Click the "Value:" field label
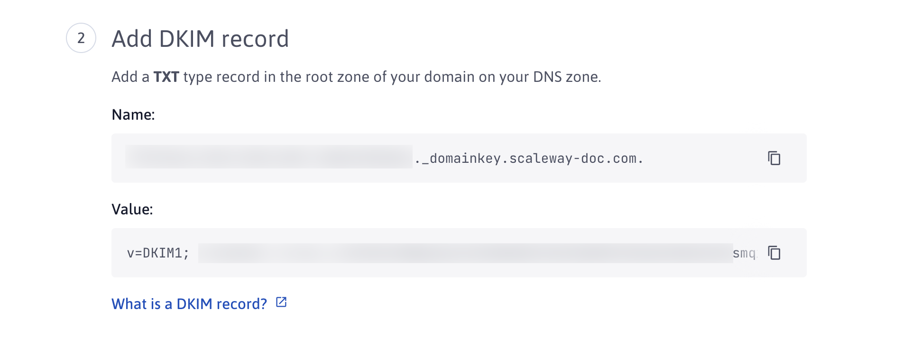The image size is (903, 337). pos(132,209)
